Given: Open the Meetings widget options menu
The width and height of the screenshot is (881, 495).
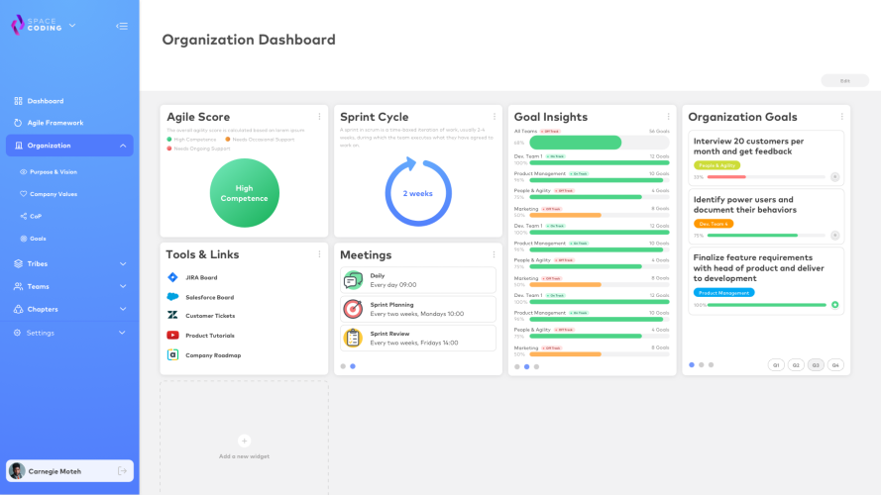Looking at the screenshot, I should pyautogui.click(x=494, y=254).
